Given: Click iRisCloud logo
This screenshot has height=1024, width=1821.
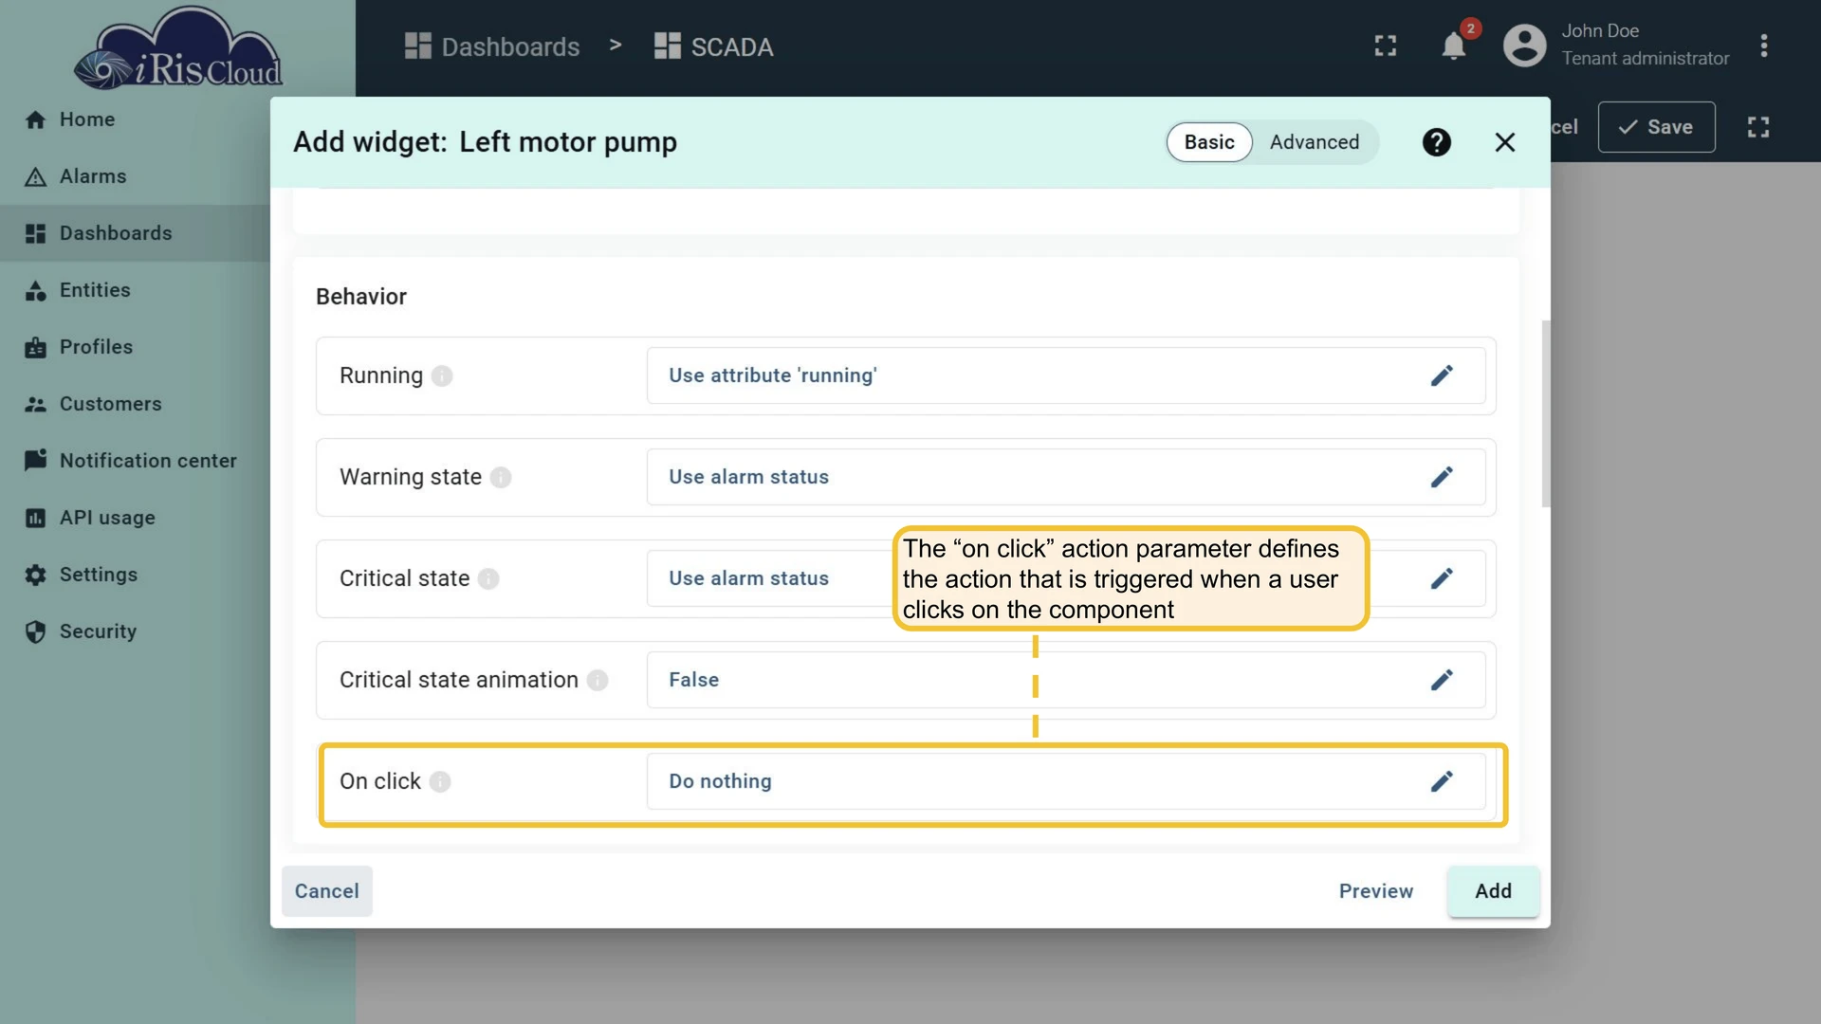Looking at the screenshot, I should 178,49.
